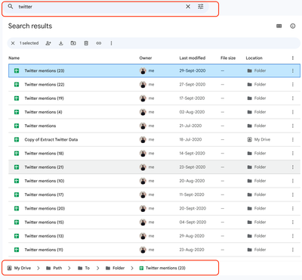The image size is (302, 280).
Task: Open more actions for Copy of Extract Twitter Data
Action: pos(293,139)
